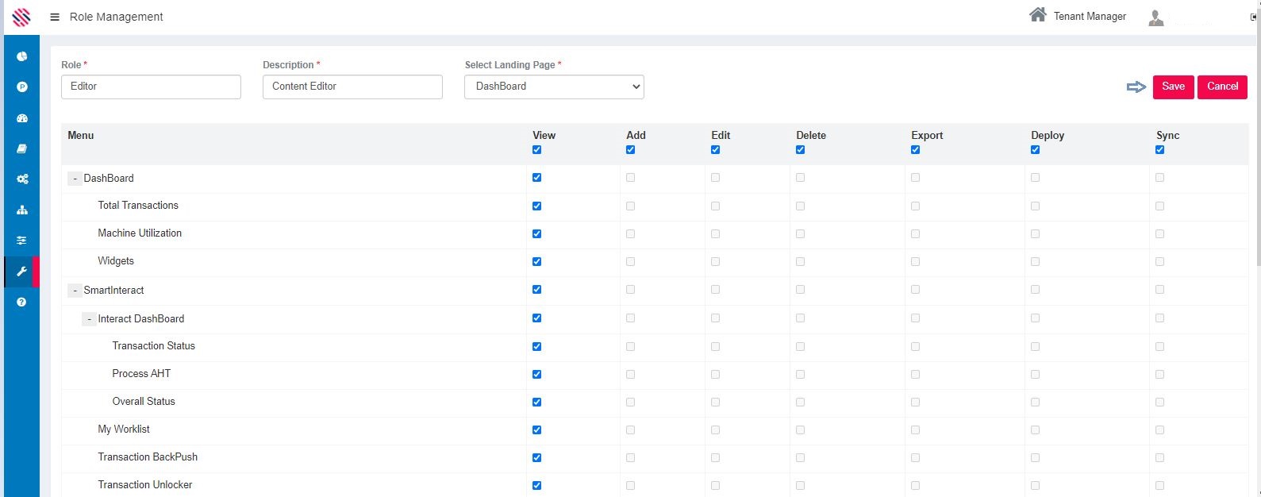This screenshot has width=1261, height=497.
Task: Collapse the SmartInteract tree node
Action: coord(75,291)
